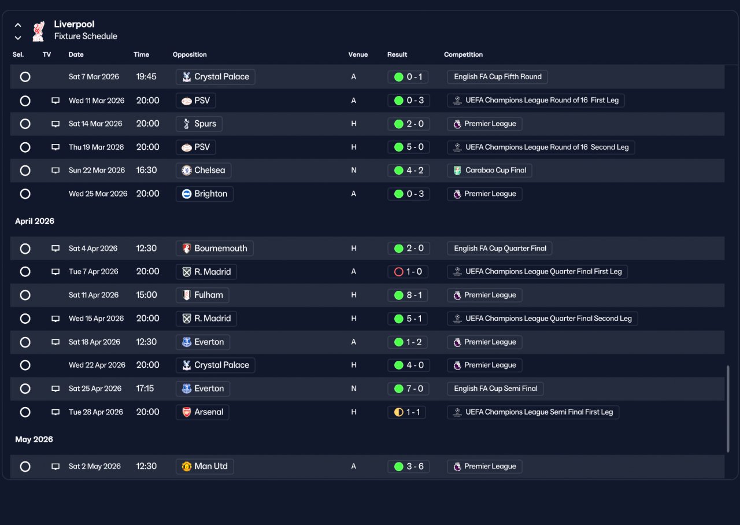Select the radio button for Crystal Palace 7 Mar
Screen dimensions: 740x525
(25, 77)
